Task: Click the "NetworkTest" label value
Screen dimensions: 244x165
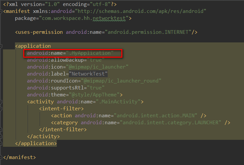Action: pyautogui.click(x=88, y=74)
